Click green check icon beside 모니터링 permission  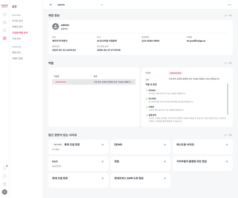coord(147,99)
